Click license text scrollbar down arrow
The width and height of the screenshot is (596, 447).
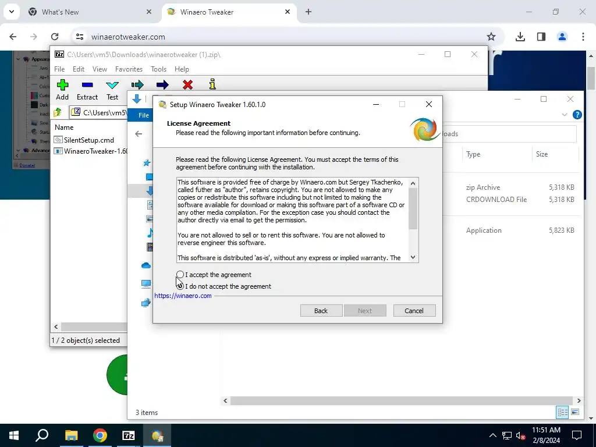click(413, 257)
